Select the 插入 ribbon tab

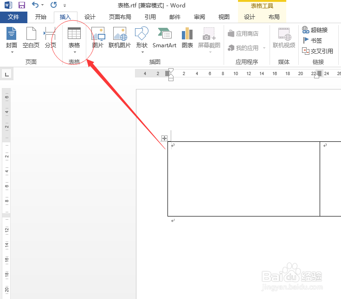point(65,17)
